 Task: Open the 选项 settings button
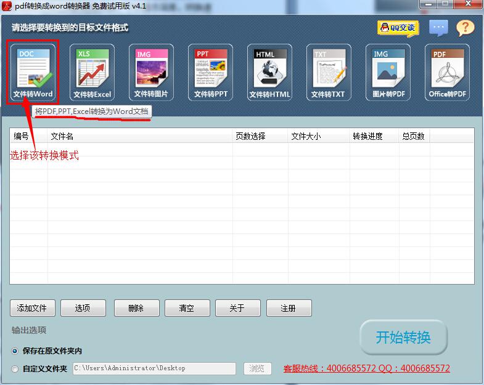[83, 308]
